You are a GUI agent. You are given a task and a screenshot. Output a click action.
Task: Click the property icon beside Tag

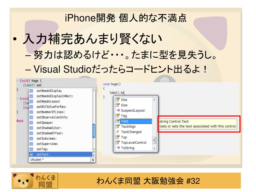pyautogui.click(x=117, y=115)
